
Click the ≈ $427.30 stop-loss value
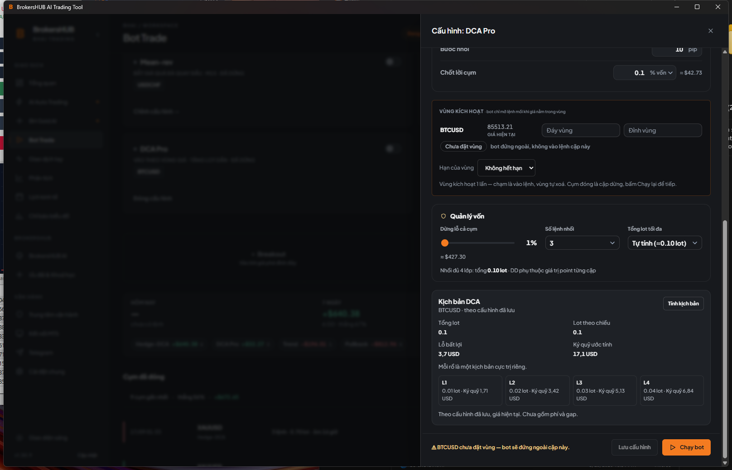point(453,257)
